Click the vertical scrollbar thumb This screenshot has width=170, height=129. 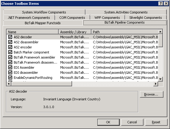[x=160, y=41]
